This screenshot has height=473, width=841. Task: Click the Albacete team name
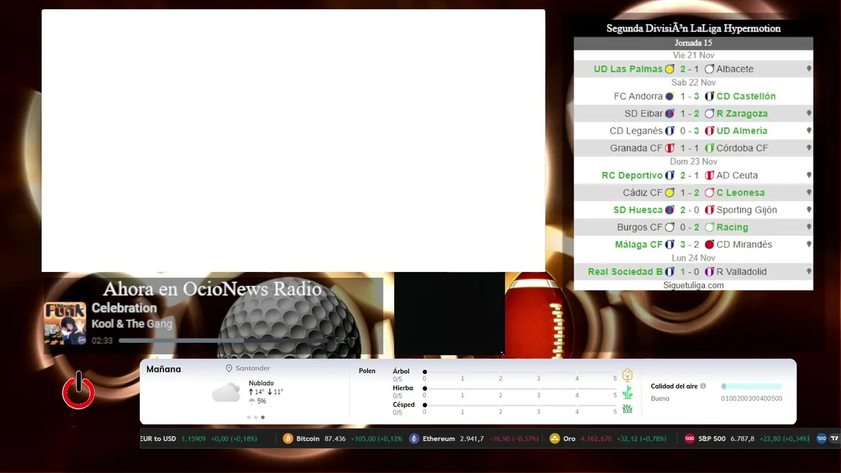pyautogui.click(x=735, y=69)
